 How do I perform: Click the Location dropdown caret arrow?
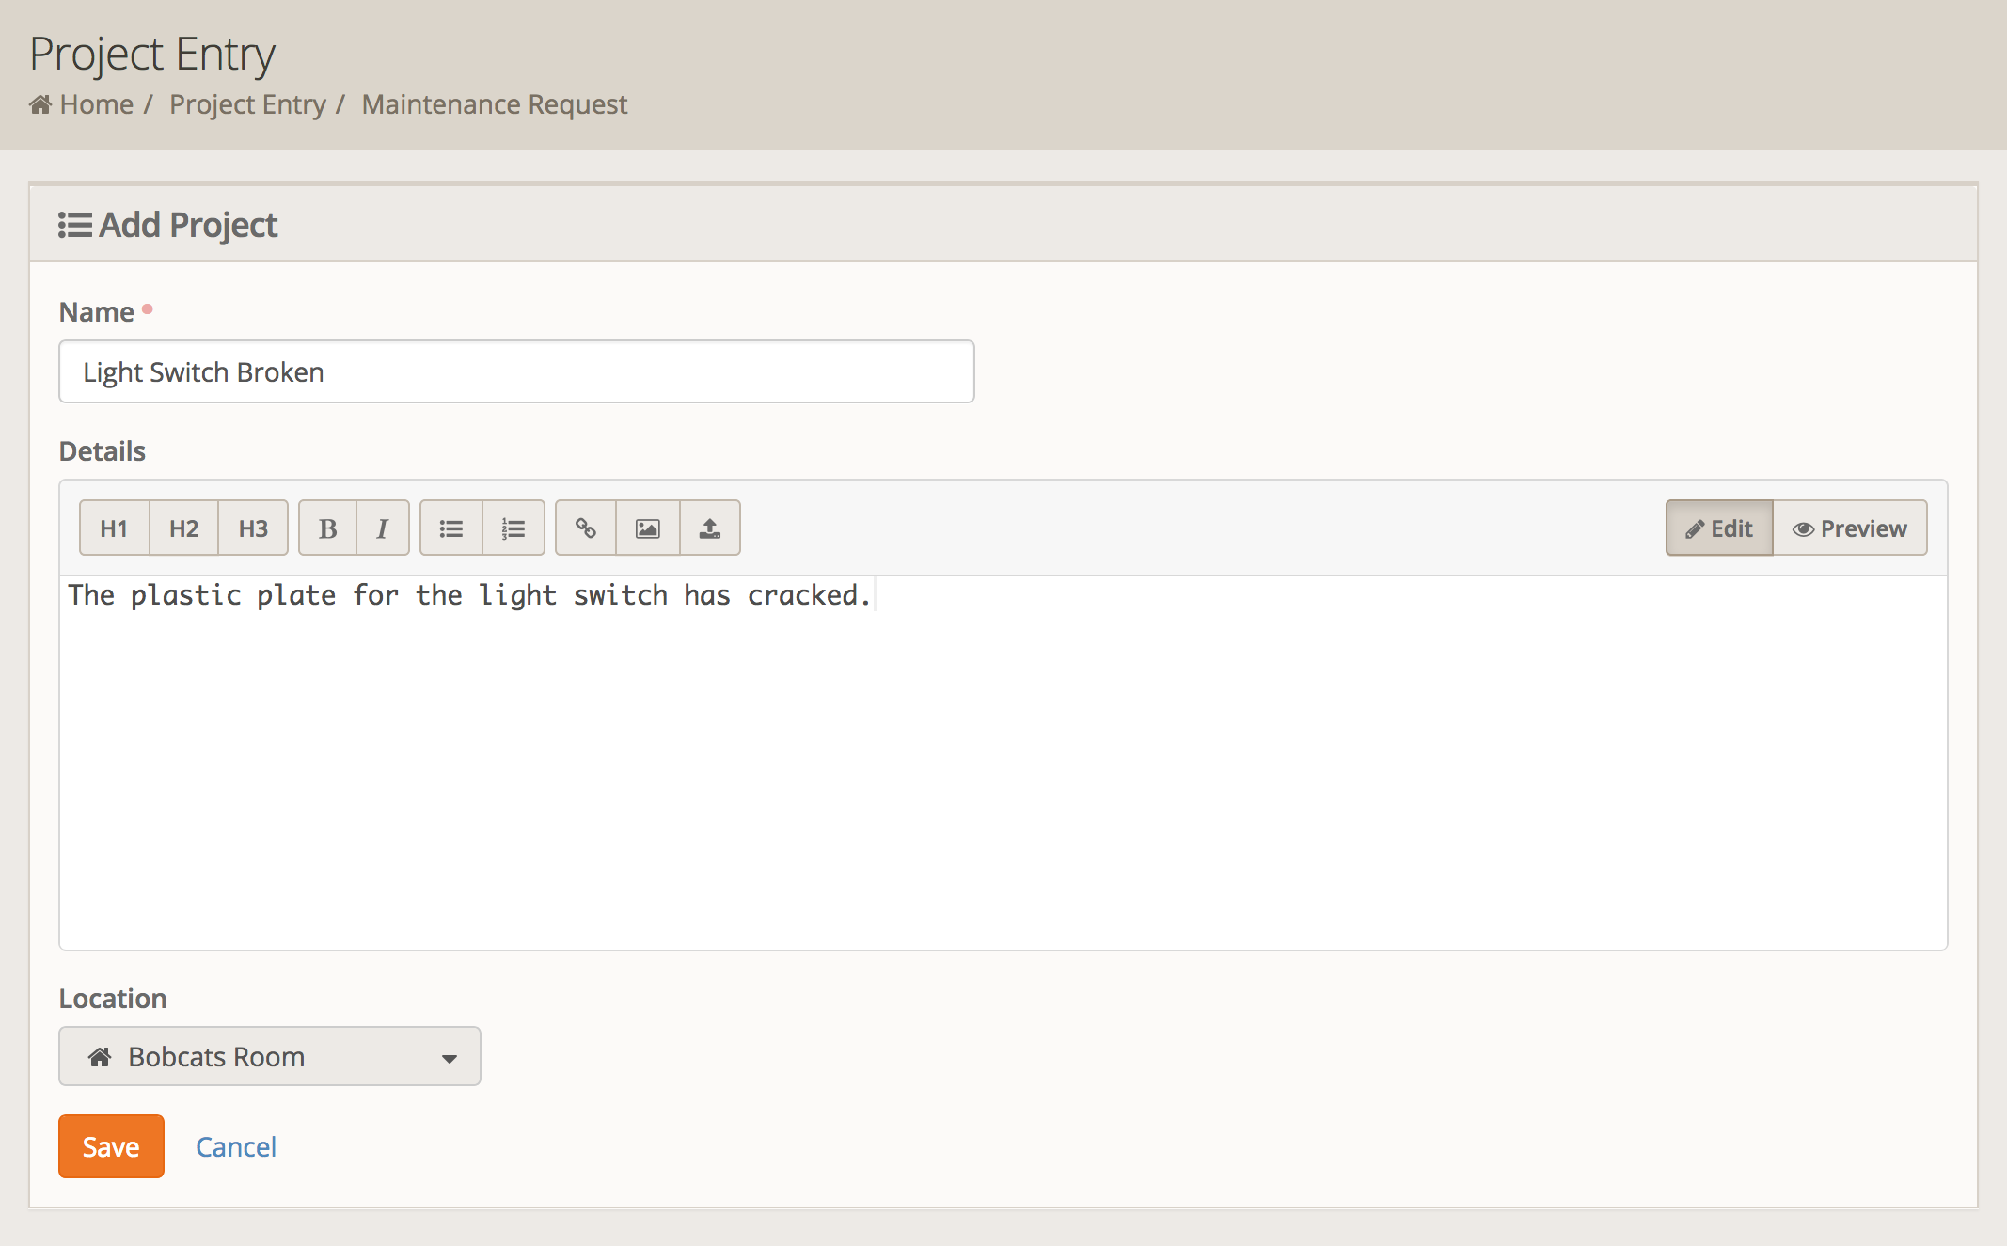450,1058
